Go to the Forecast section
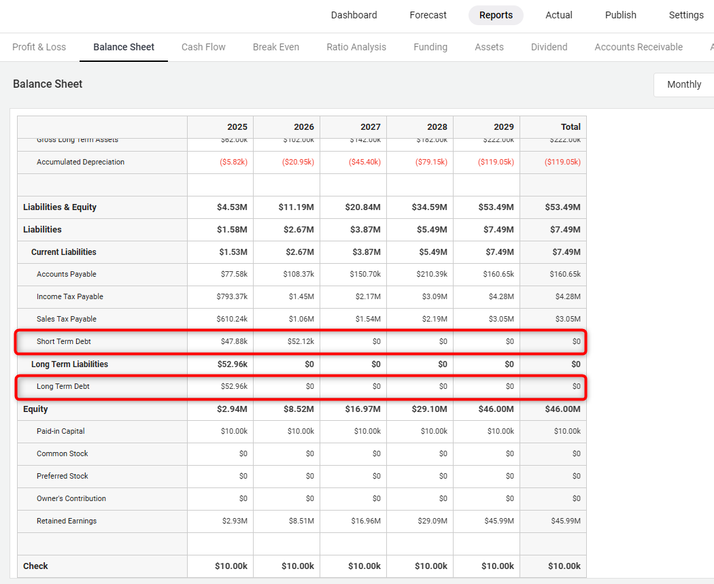 tap(428, 15)
